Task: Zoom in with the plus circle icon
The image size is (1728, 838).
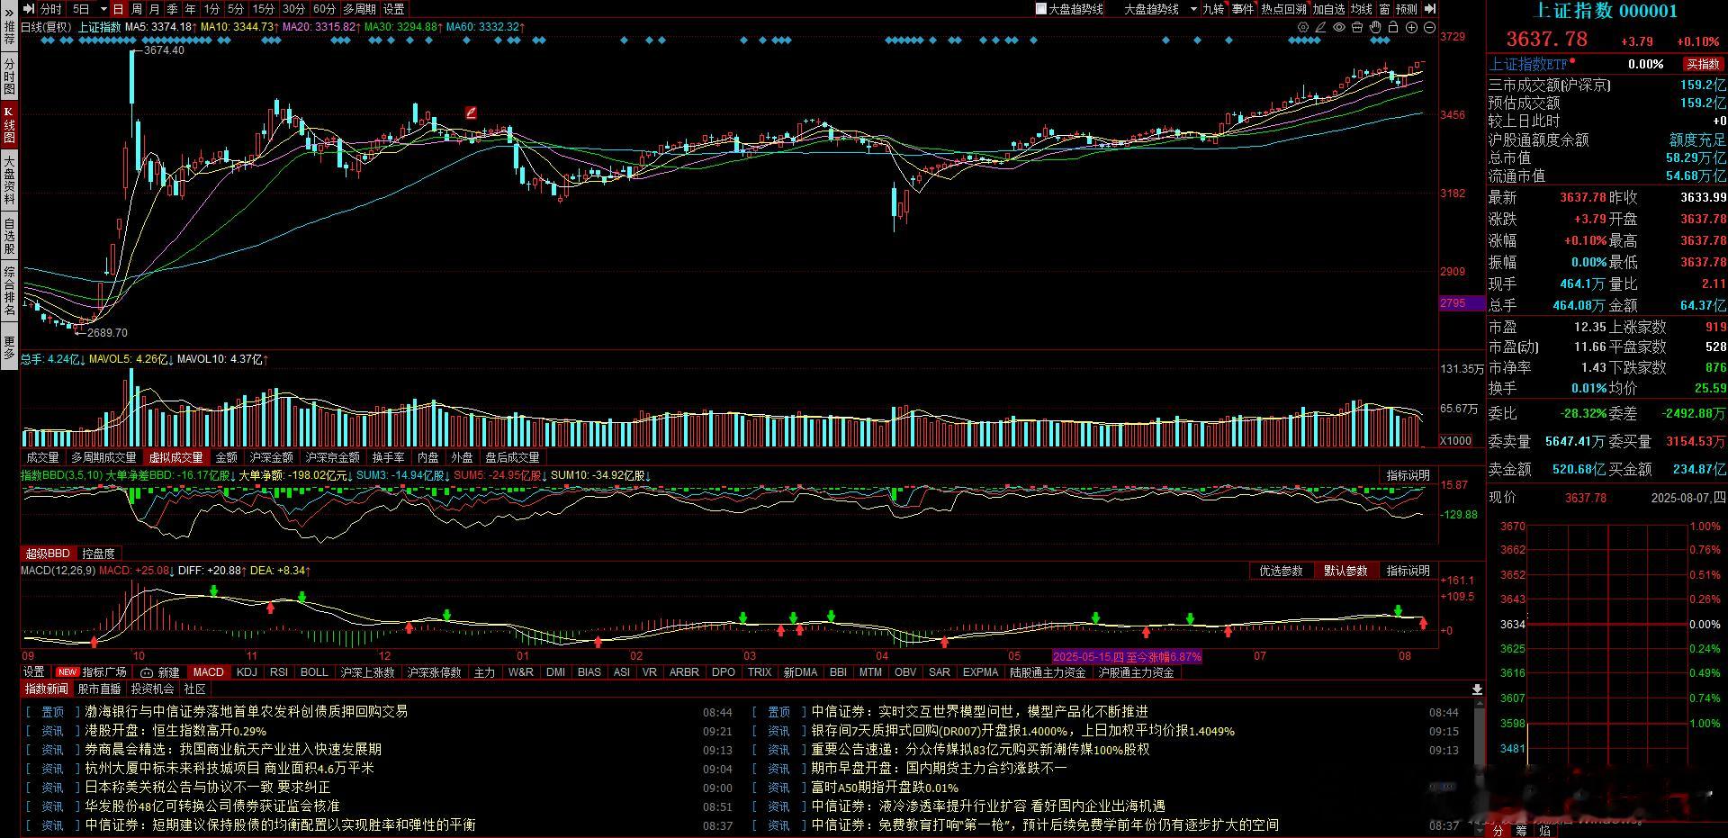Action: point(1411,28)
